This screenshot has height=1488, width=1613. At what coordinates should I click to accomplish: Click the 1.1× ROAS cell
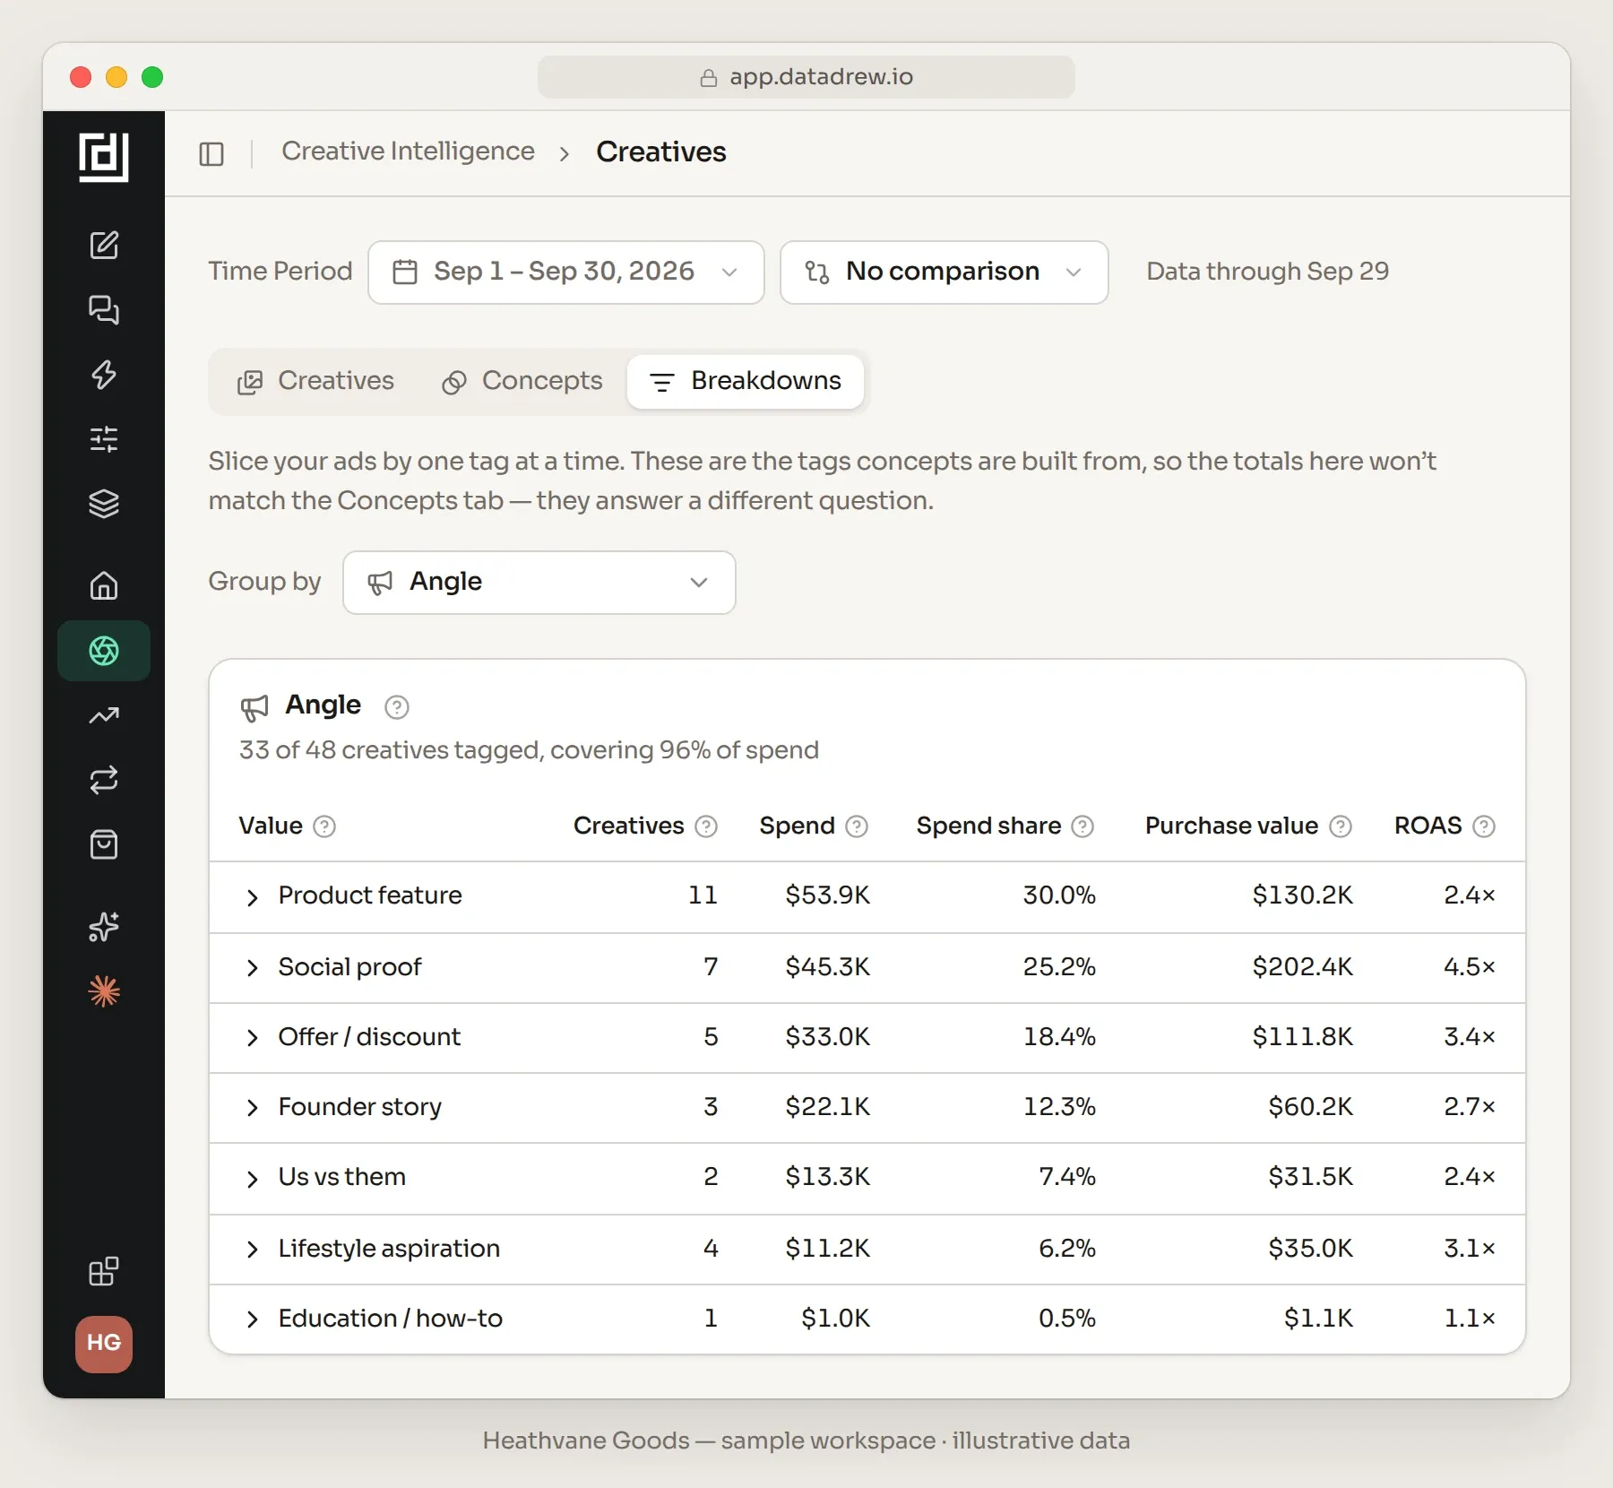point(1469,1319)
